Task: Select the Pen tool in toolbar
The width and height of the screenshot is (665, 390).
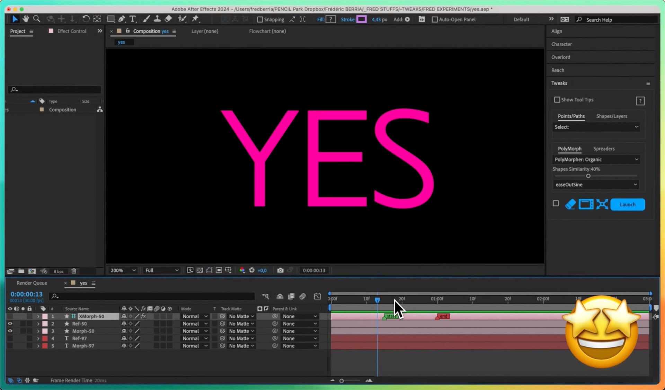Action: (122, 19)
